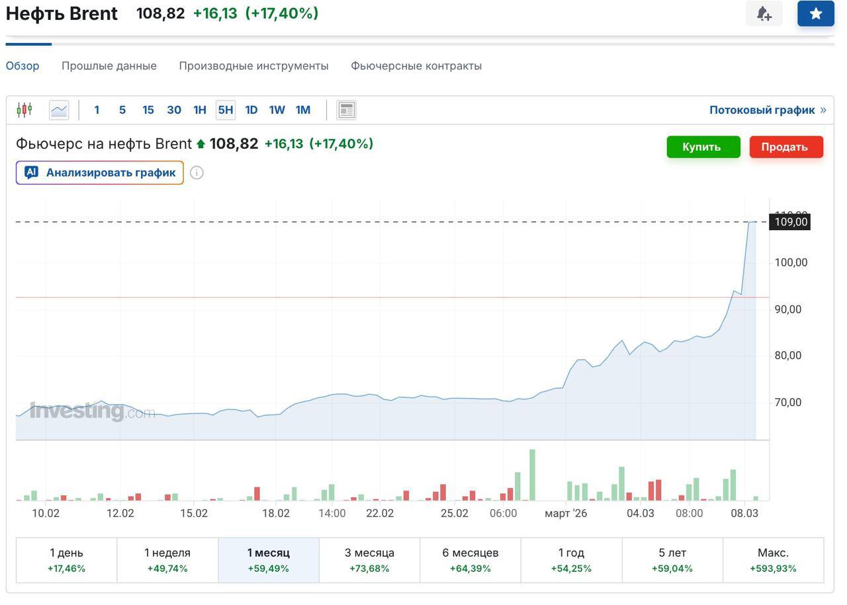This screenshot has height=605, width=847.
Task: Click the info icon near analyze button
Action: pos(197,173)
